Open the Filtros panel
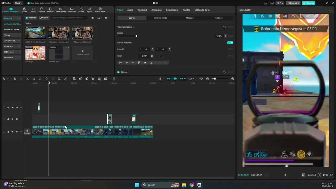The image size is (336, 189). (81, 10)
